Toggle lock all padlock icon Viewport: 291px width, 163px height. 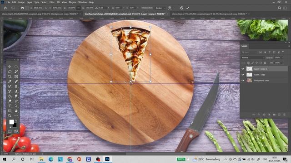(x=265, y=63)
